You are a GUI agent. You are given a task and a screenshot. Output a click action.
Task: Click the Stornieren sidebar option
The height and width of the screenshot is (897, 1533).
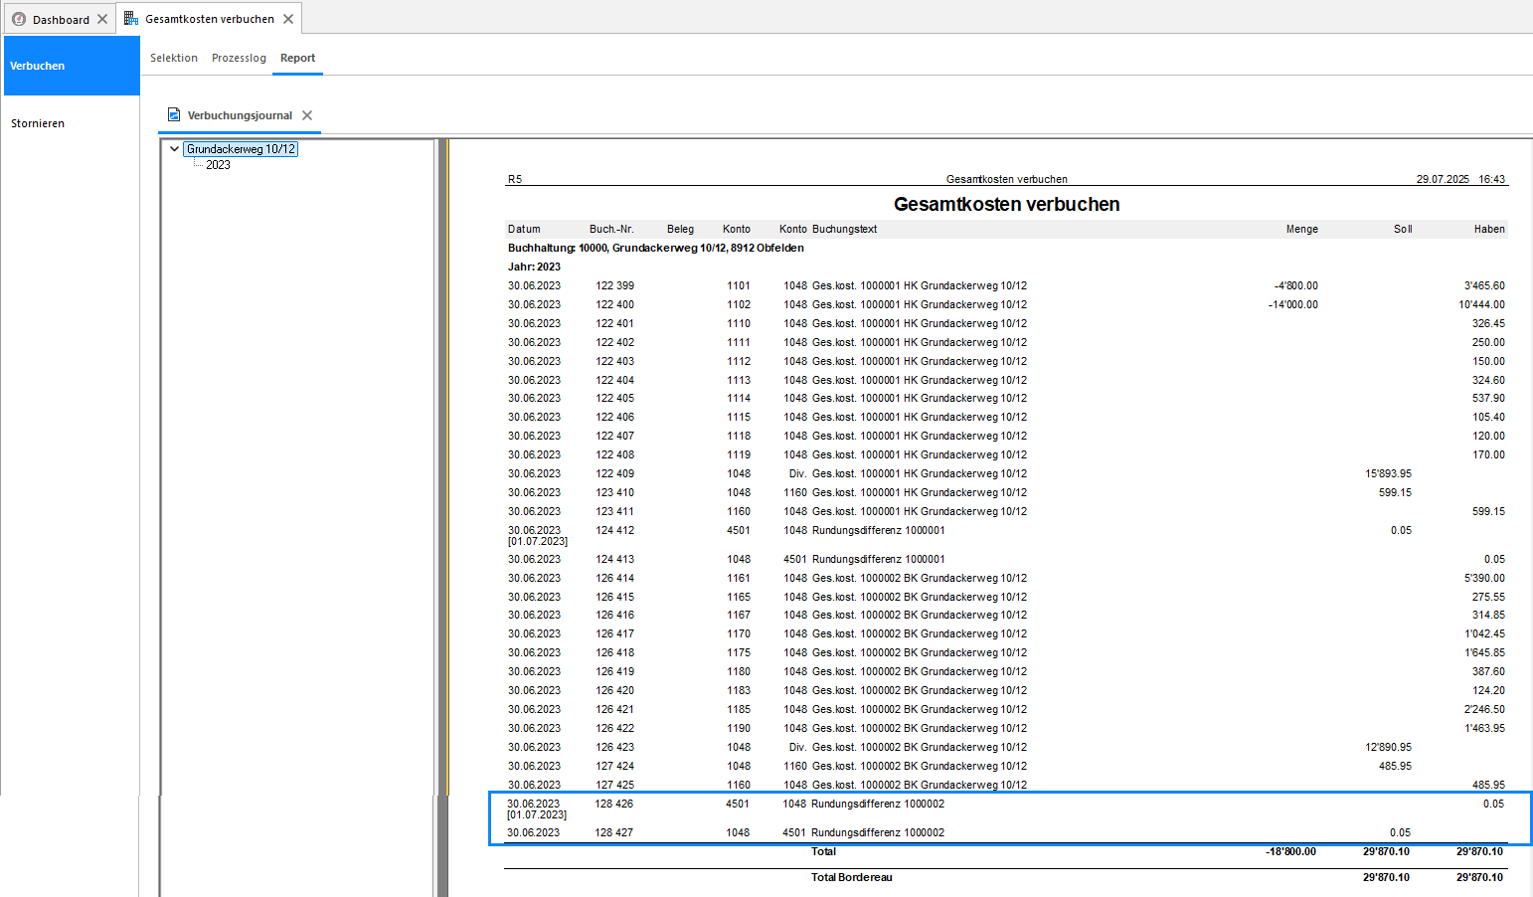point(38,123)
